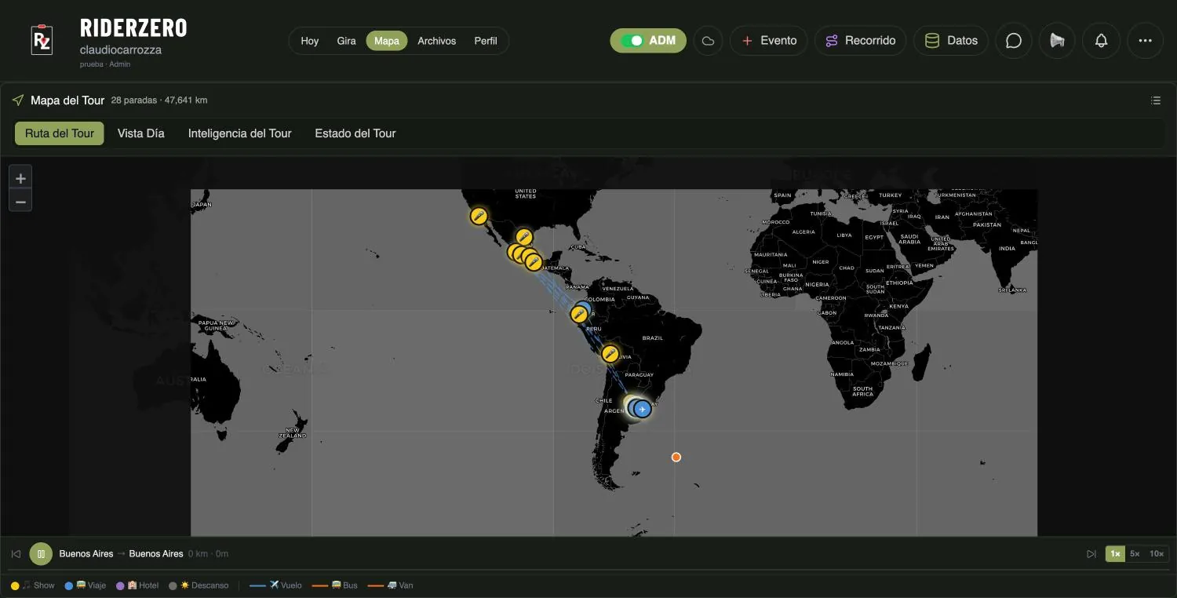Skip to the previous tour stop
This screenshot has width=1177, height=598.
point(16,554)
